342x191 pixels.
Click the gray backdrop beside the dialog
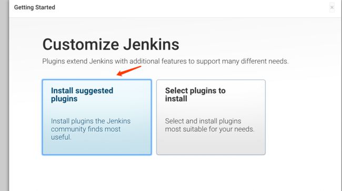[x=4, y=95]
